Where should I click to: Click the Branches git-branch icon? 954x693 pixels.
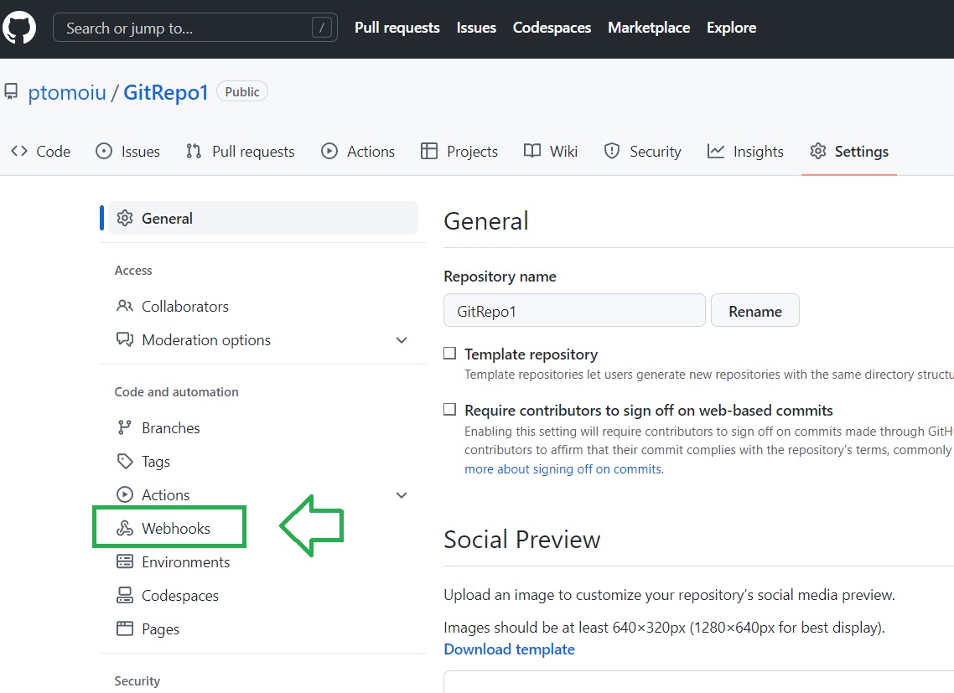pyautogui.click(x=125, y=427)
